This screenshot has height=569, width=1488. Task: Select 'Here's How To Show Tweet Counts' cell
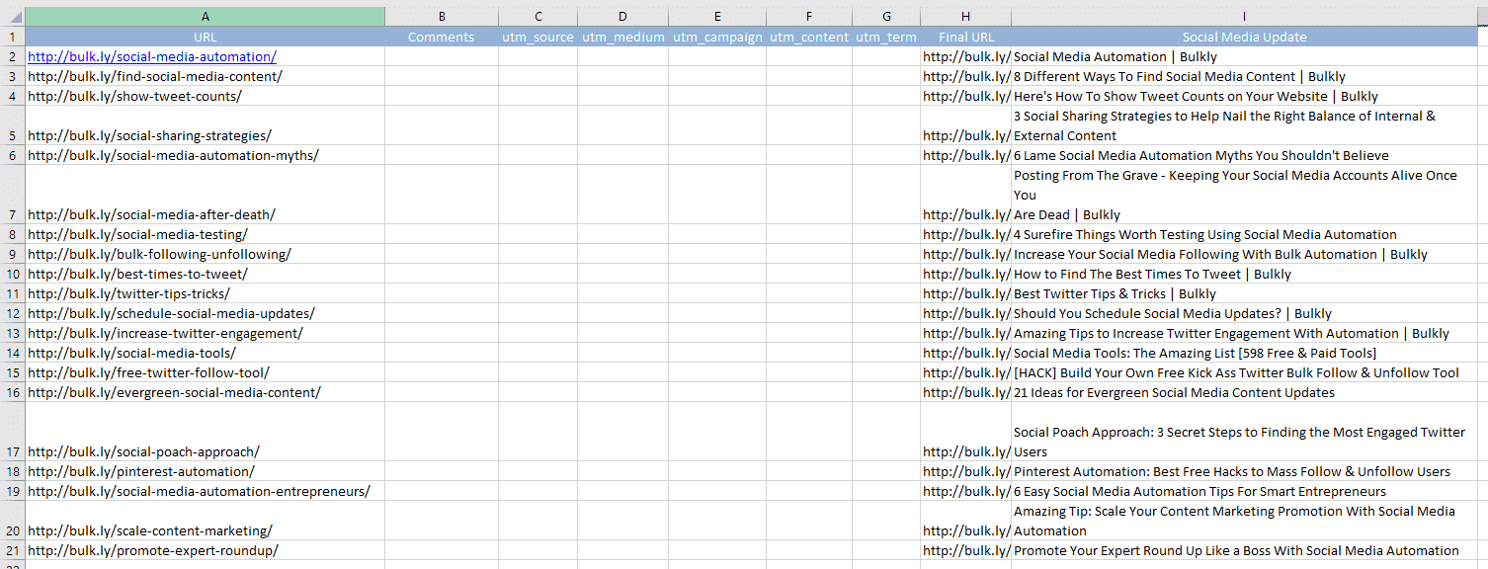point(1244,96)
